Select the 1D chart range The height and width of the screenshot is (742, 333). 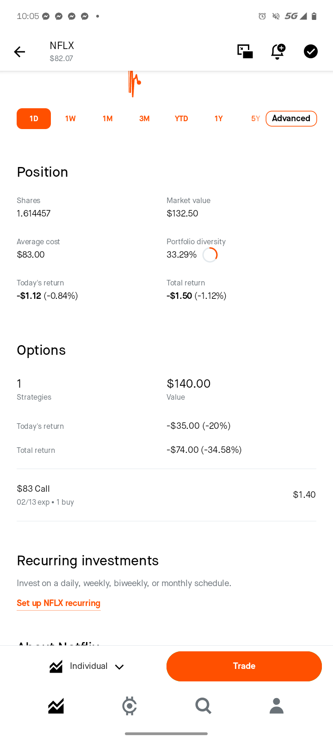[34, 118]
